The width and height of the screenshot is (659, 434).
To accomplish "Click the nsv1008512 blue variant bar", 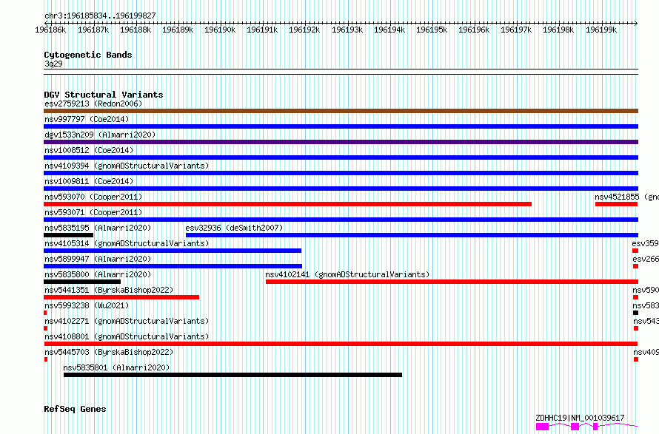I will coord(341,157).
